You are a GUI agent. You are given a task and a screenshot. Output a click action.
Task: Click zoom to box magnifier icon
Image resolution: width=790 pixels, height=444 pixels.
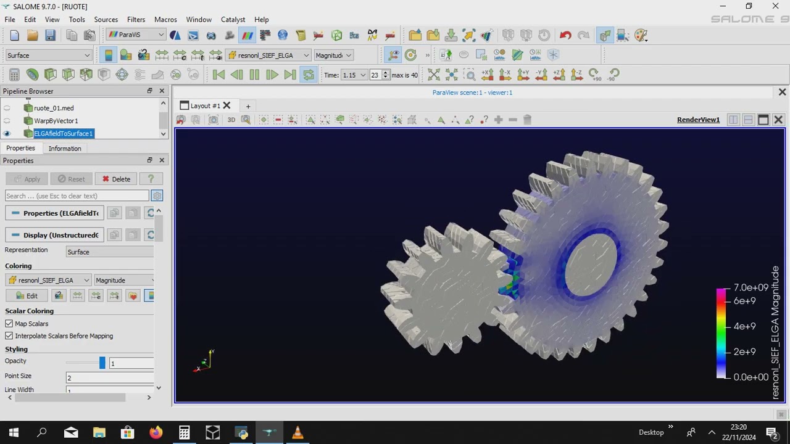click(470, 75)
